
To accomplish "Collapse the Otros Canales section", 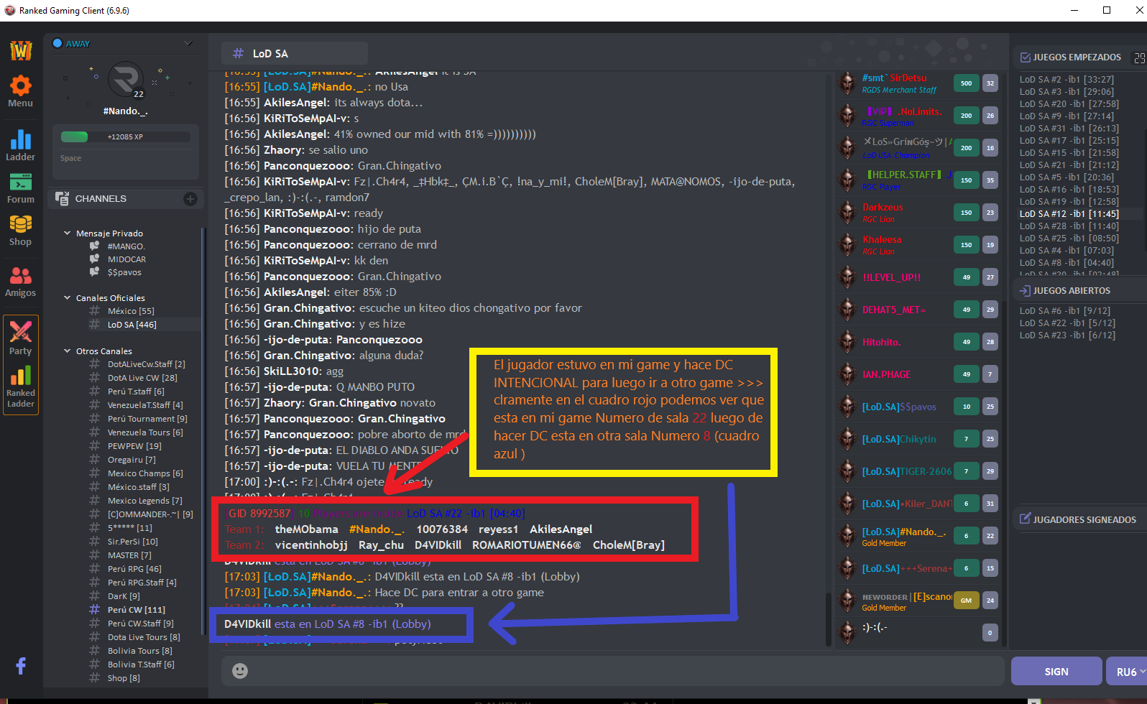I will pyautogui.click(x=67, y=351).
